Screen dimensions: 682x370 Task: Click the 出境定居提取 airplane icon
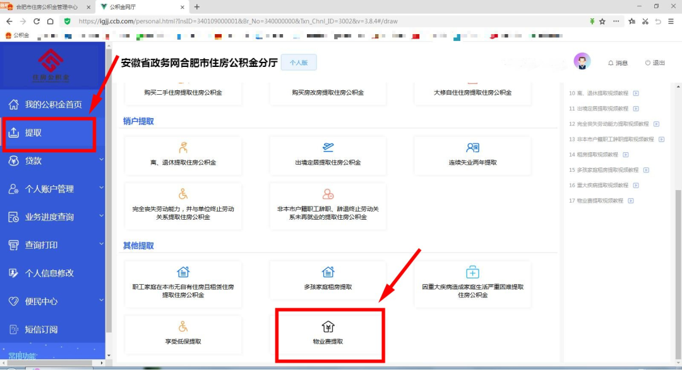[328, 148]
